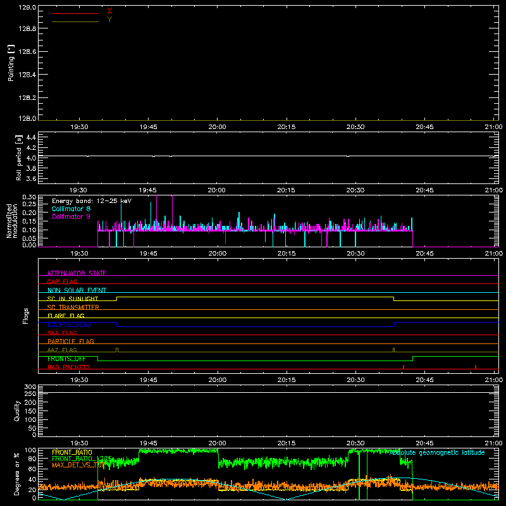Viewport: 506px width, 506px height.
Task: Click 21:00 time label under Pointing plot
Action: [493, 127]
